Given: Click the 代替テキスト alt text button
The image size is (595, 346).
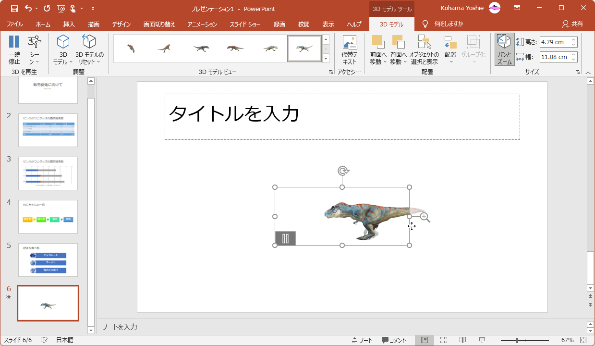Looking at the screenshot, I should tap(350, 50).
